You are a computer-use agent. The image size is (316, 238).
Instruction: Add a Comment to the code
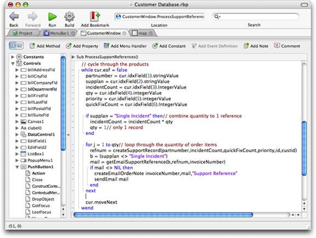pos(287,46)
